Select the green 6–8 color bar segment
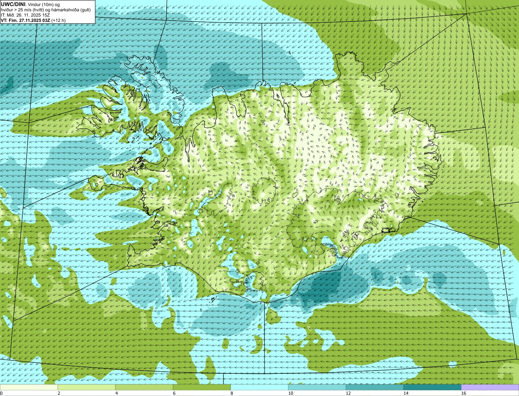Viewport: 519px width, 396px height. point(202,387)
